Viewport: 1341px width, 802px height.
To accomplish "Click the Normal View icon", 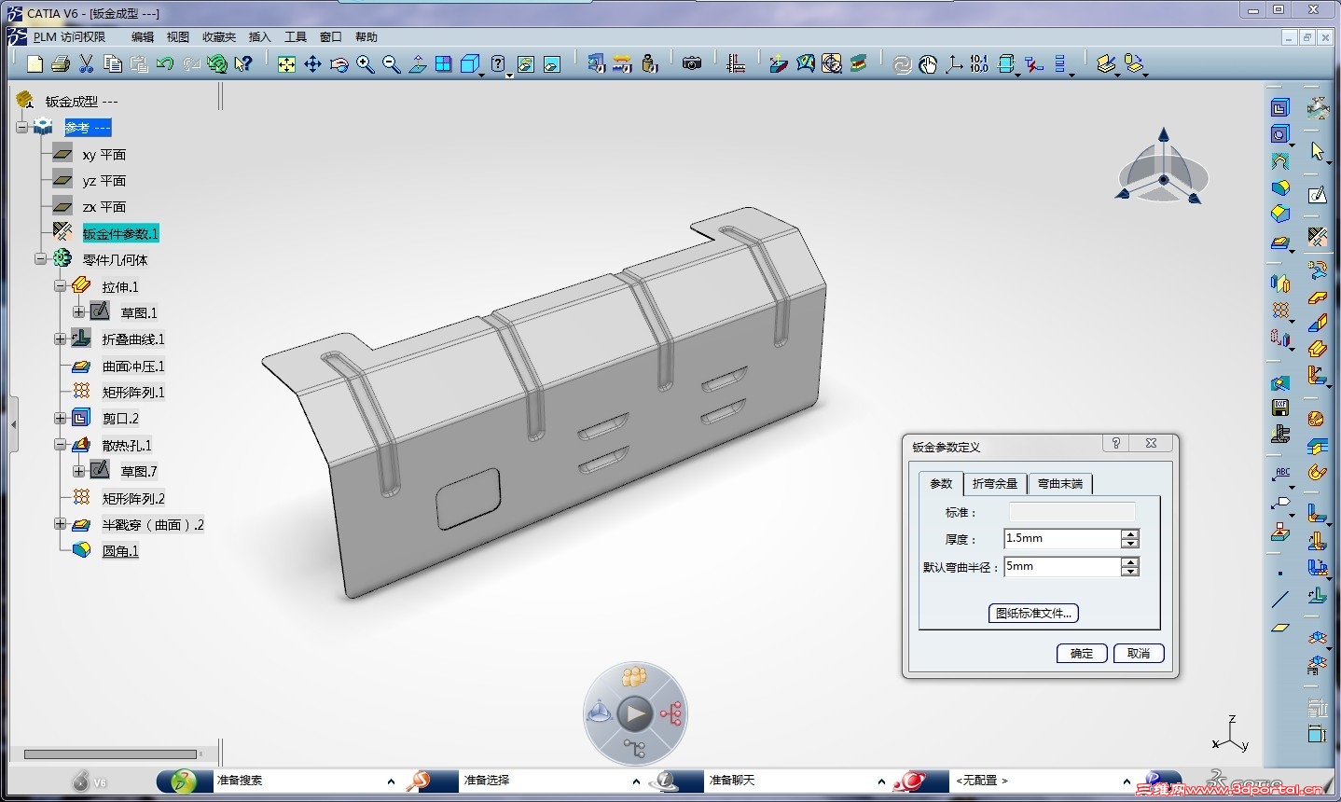I will click(417, 64).
